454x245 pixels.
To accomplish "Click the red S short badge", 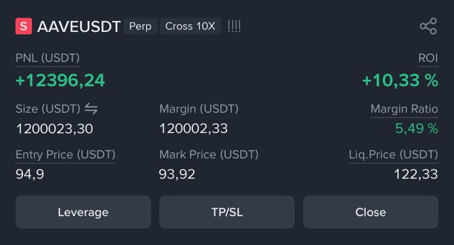I will click(x=23, y=26).
